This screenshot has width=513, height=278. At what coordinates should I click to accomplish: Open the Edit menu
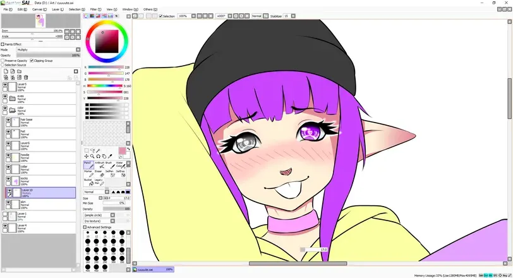[22, 9]
